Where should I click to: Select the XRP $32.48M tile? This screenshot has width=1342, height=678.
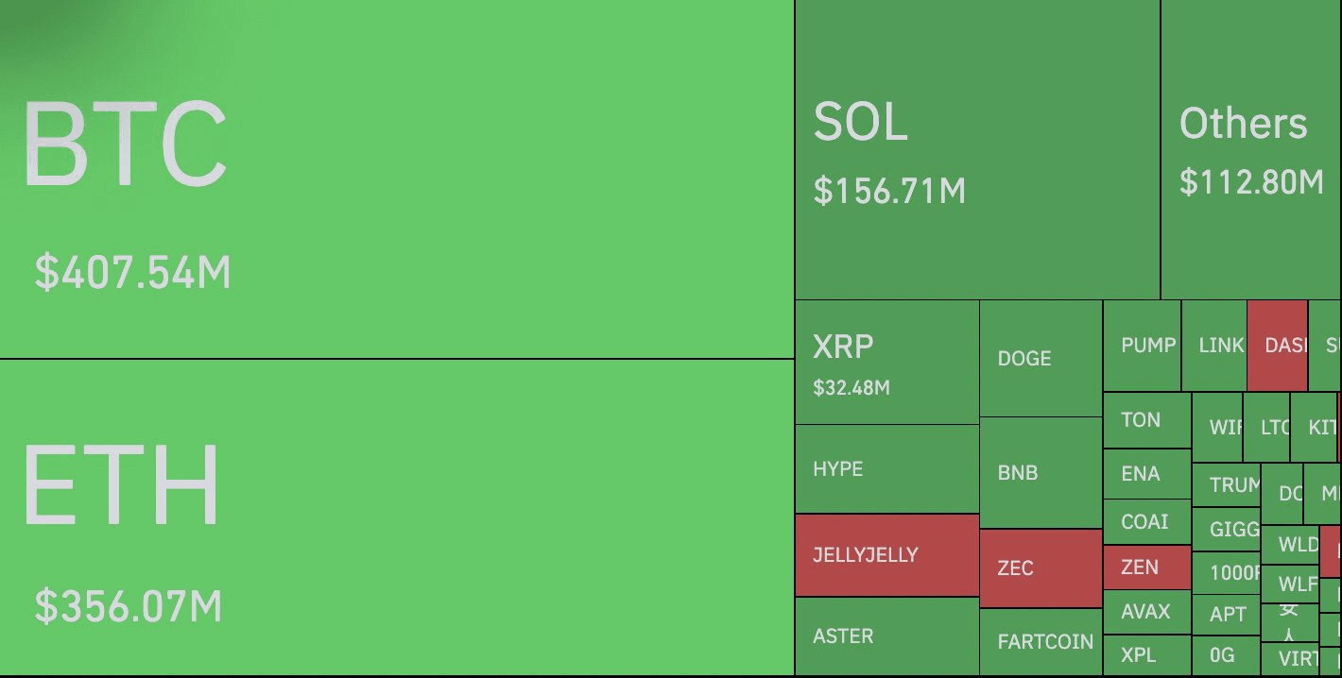886,363
